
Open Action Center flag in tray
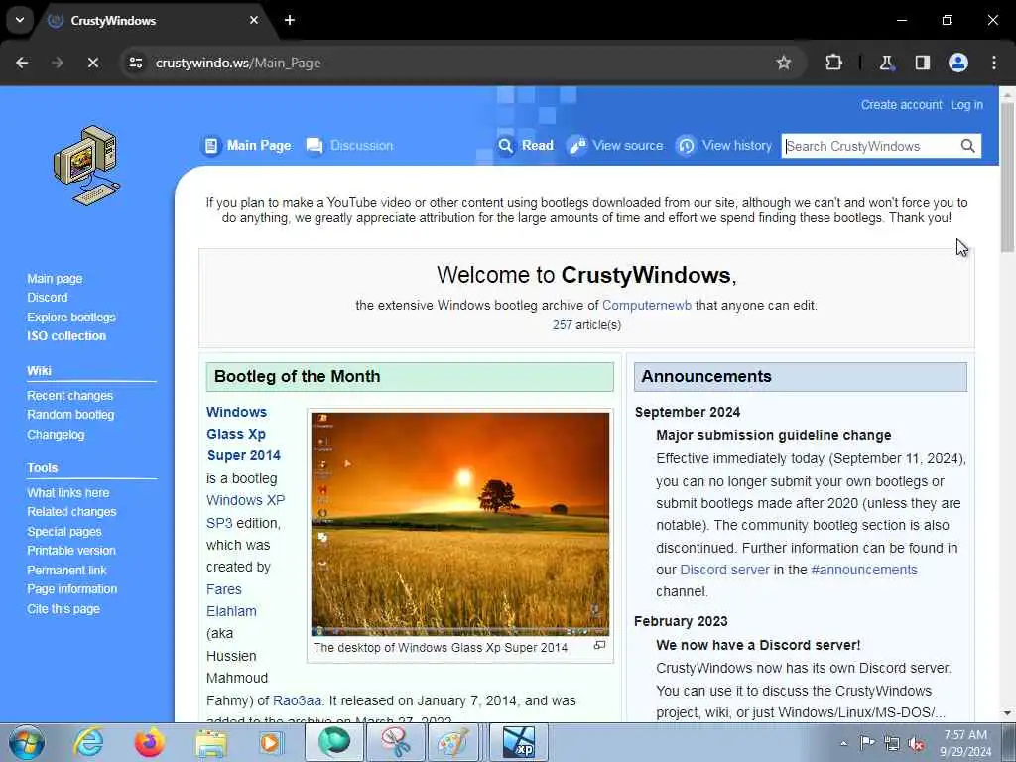[x=867, y=743]
